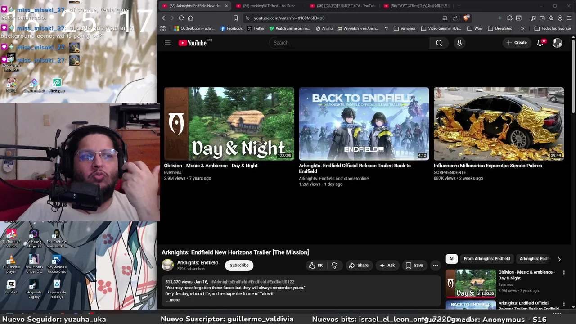Open the Deepfakes bookmarks folder
Image resolution: width=576 pixels, height=324 pixels.
pyautogui.click(x=499, y=28)
